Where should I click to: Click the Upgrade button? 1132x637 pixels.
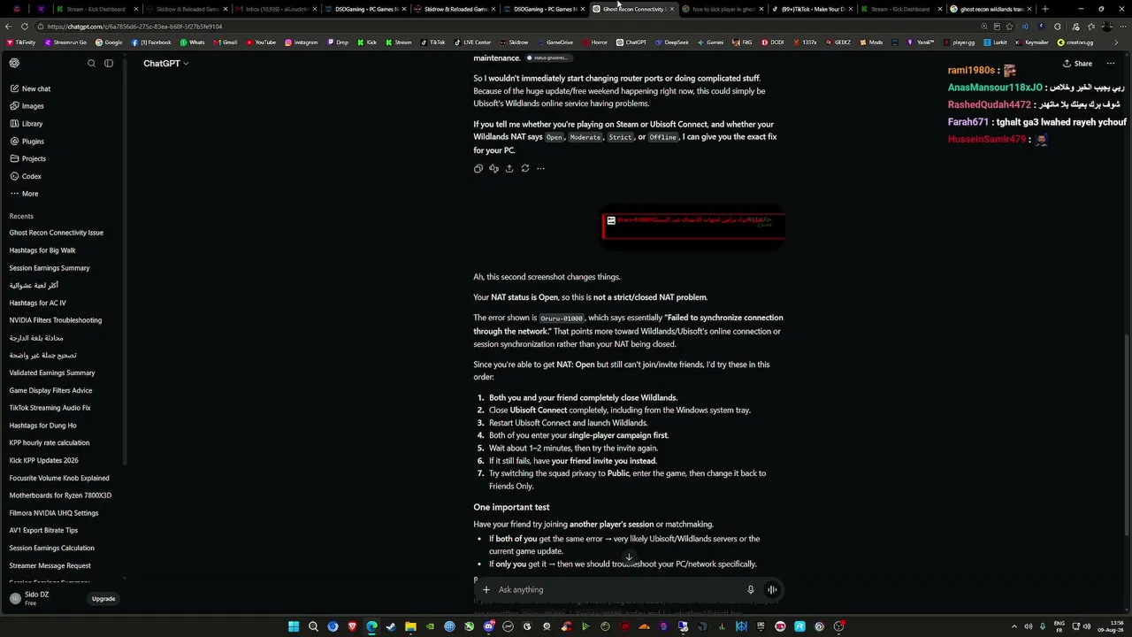click(103, 599)
